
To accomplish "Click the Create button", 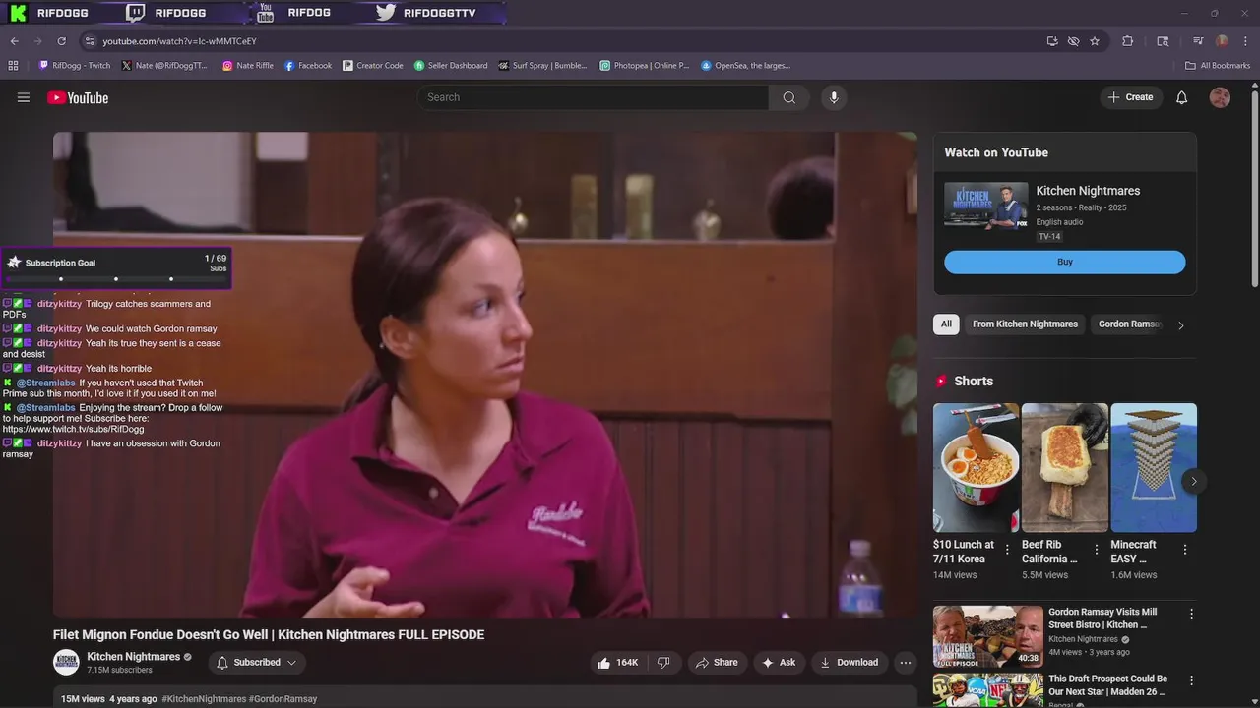I will (1130, 97).
